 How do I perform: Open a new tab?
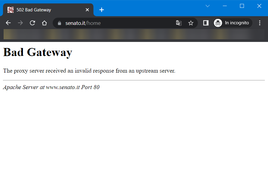click(x=101, y=10)
